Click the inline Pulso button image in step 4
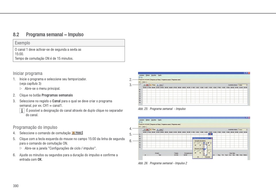The height and width of the screenshot is (195, 276). pos(77,133)
